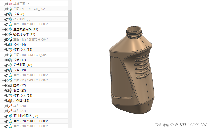The height and width of the screenshot is (128, 208).
Task: Click the sketch icon of SKETCH_002 row
Action: coord(10,9)
